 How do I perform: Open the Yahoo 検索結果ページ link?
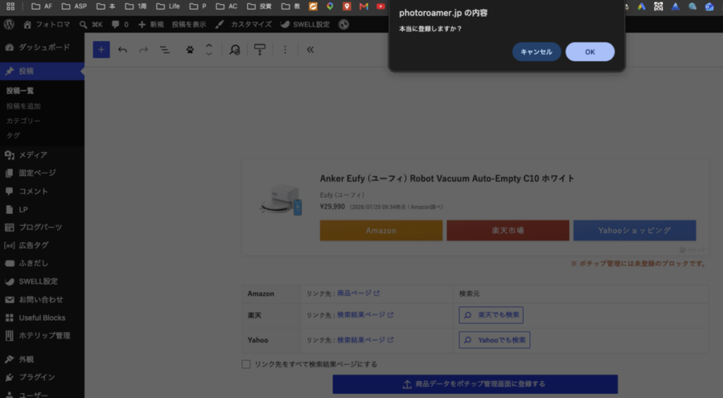[x=365, y=339]
